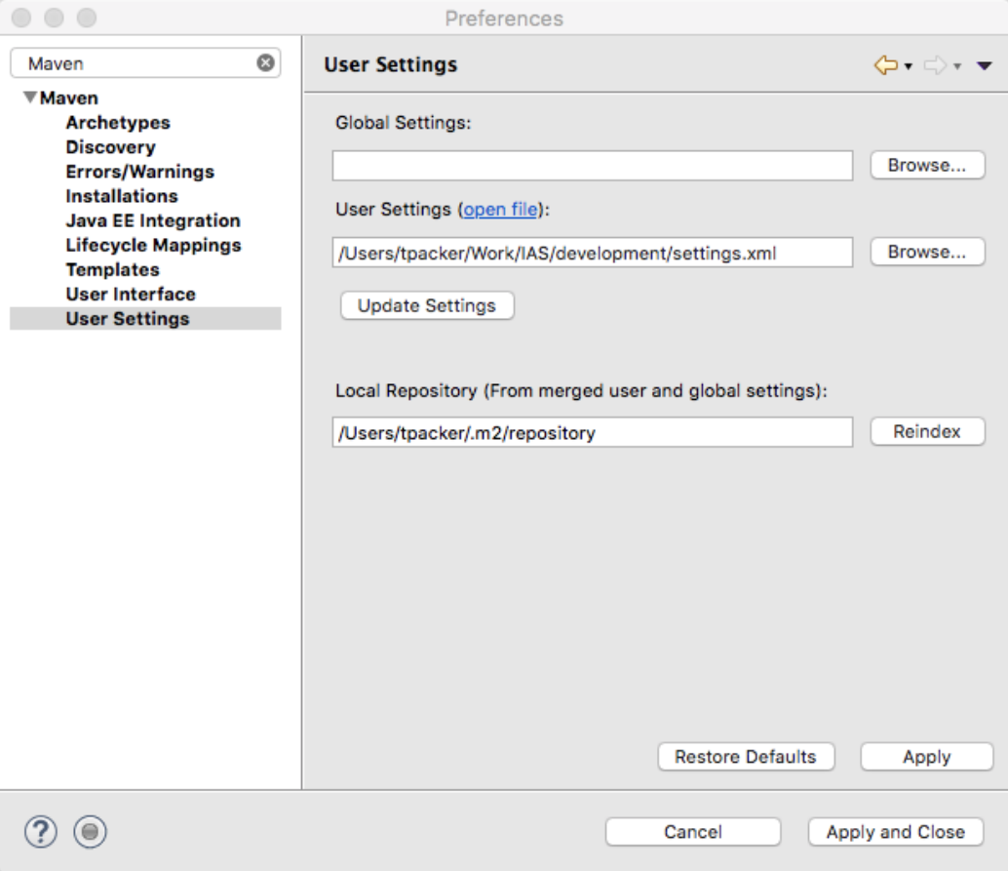This screenshot has height=871, width=1008.
Task: Click Apply and Close
Action: coord(896,832)
